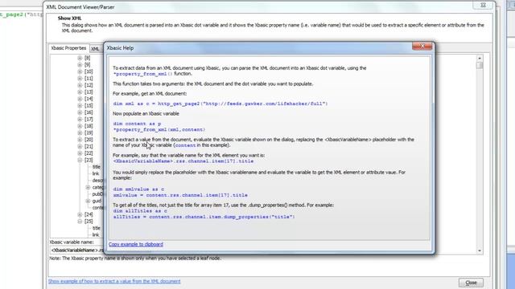Expand tree node [12]
The height and width of the screenshot is (289, 515).
click(80, 85)
